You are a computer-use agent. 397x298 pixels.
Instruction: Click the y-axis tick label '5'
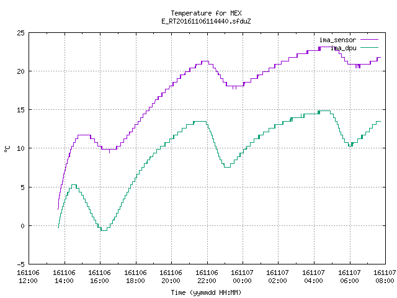point(23,187)
